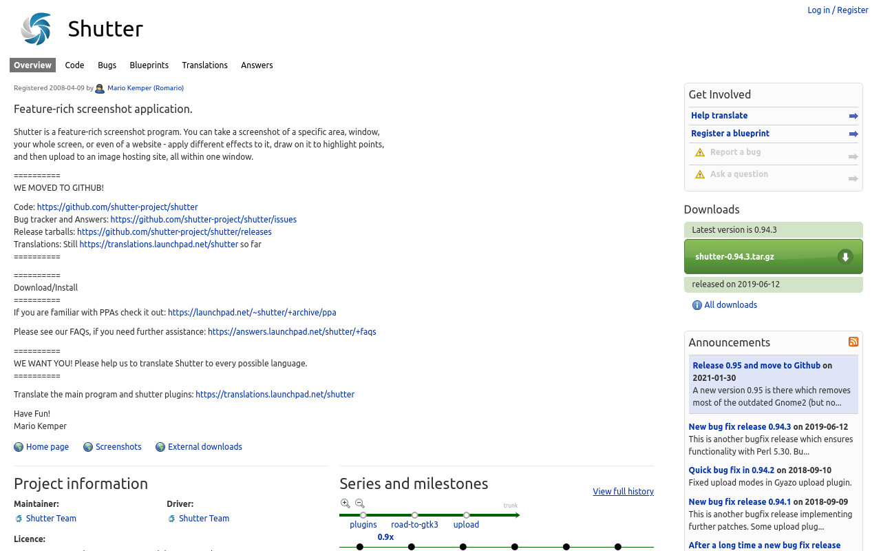Open the Translations tab

tap(204, 65)
